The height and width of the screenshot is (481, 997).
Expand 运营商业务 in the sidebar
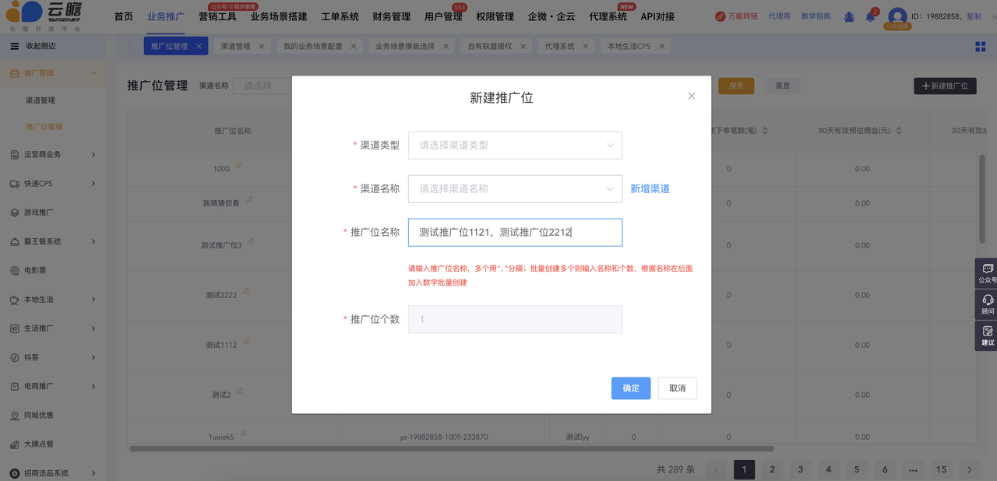[53, 155]
